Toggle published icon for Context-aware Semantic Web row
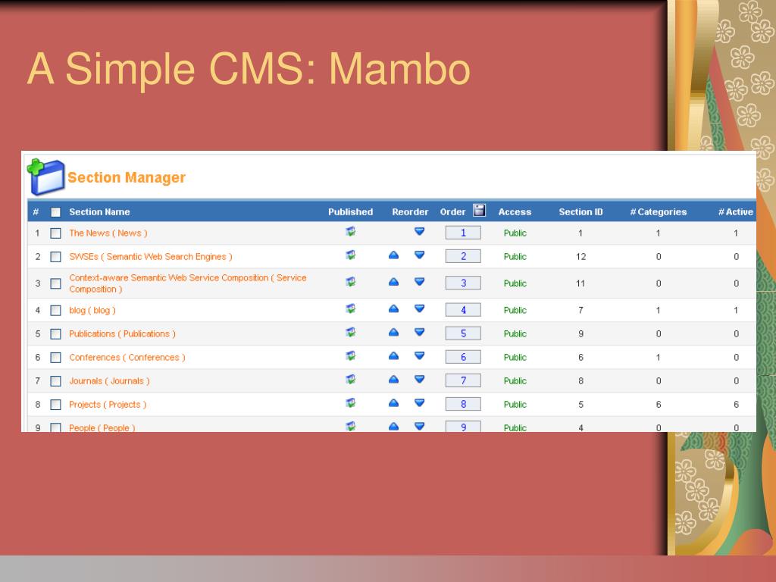Image resolution: width=776 pixels, height=582 pixels. [350, 282]
